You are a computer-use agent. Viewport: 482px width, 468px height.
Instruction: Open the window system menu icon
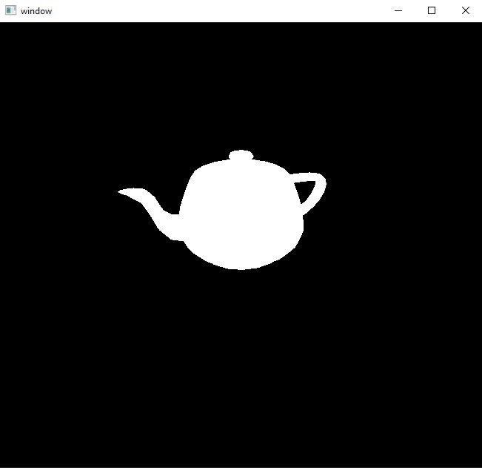click(11, 10)
